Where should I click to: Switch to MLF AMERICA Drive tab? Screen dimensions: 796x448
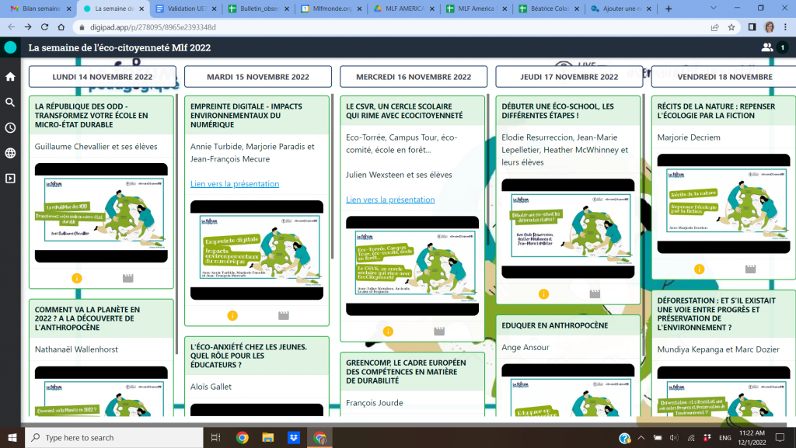pos(403,9)
